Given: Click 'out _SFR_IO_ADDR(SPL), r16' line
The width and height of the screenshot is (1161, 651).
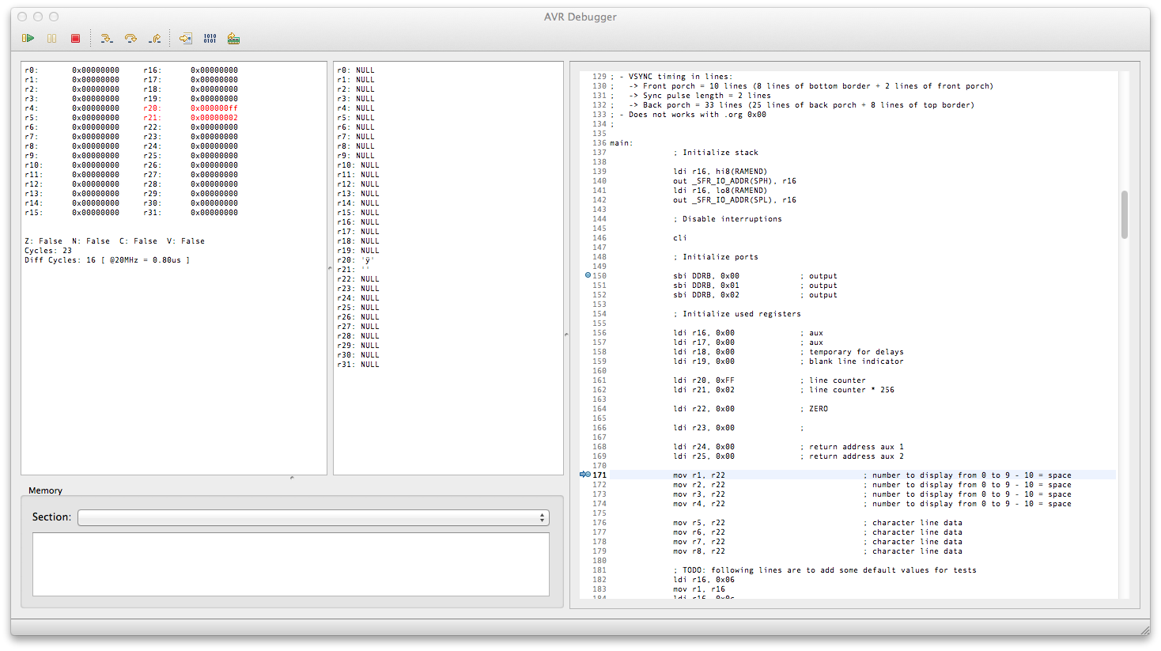Looking at the screenshot, I should tap(735, 200).
